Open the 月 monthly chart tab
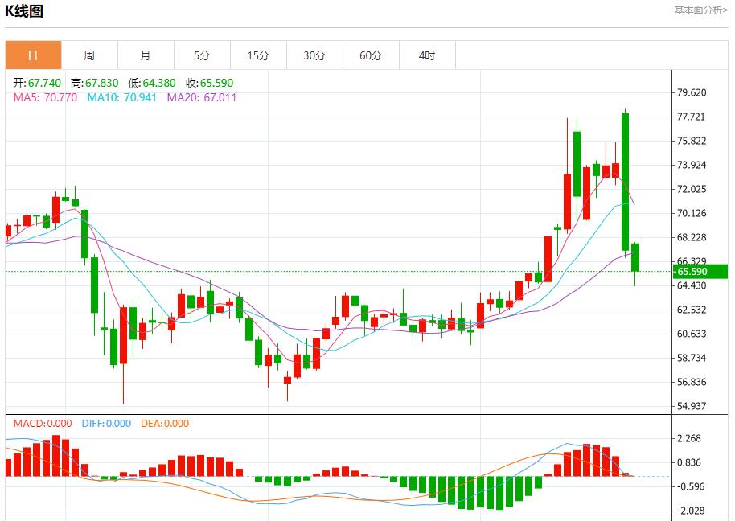The width and height of the screenshot is (735, 521). pyautogui.click(x=146, y=55)
